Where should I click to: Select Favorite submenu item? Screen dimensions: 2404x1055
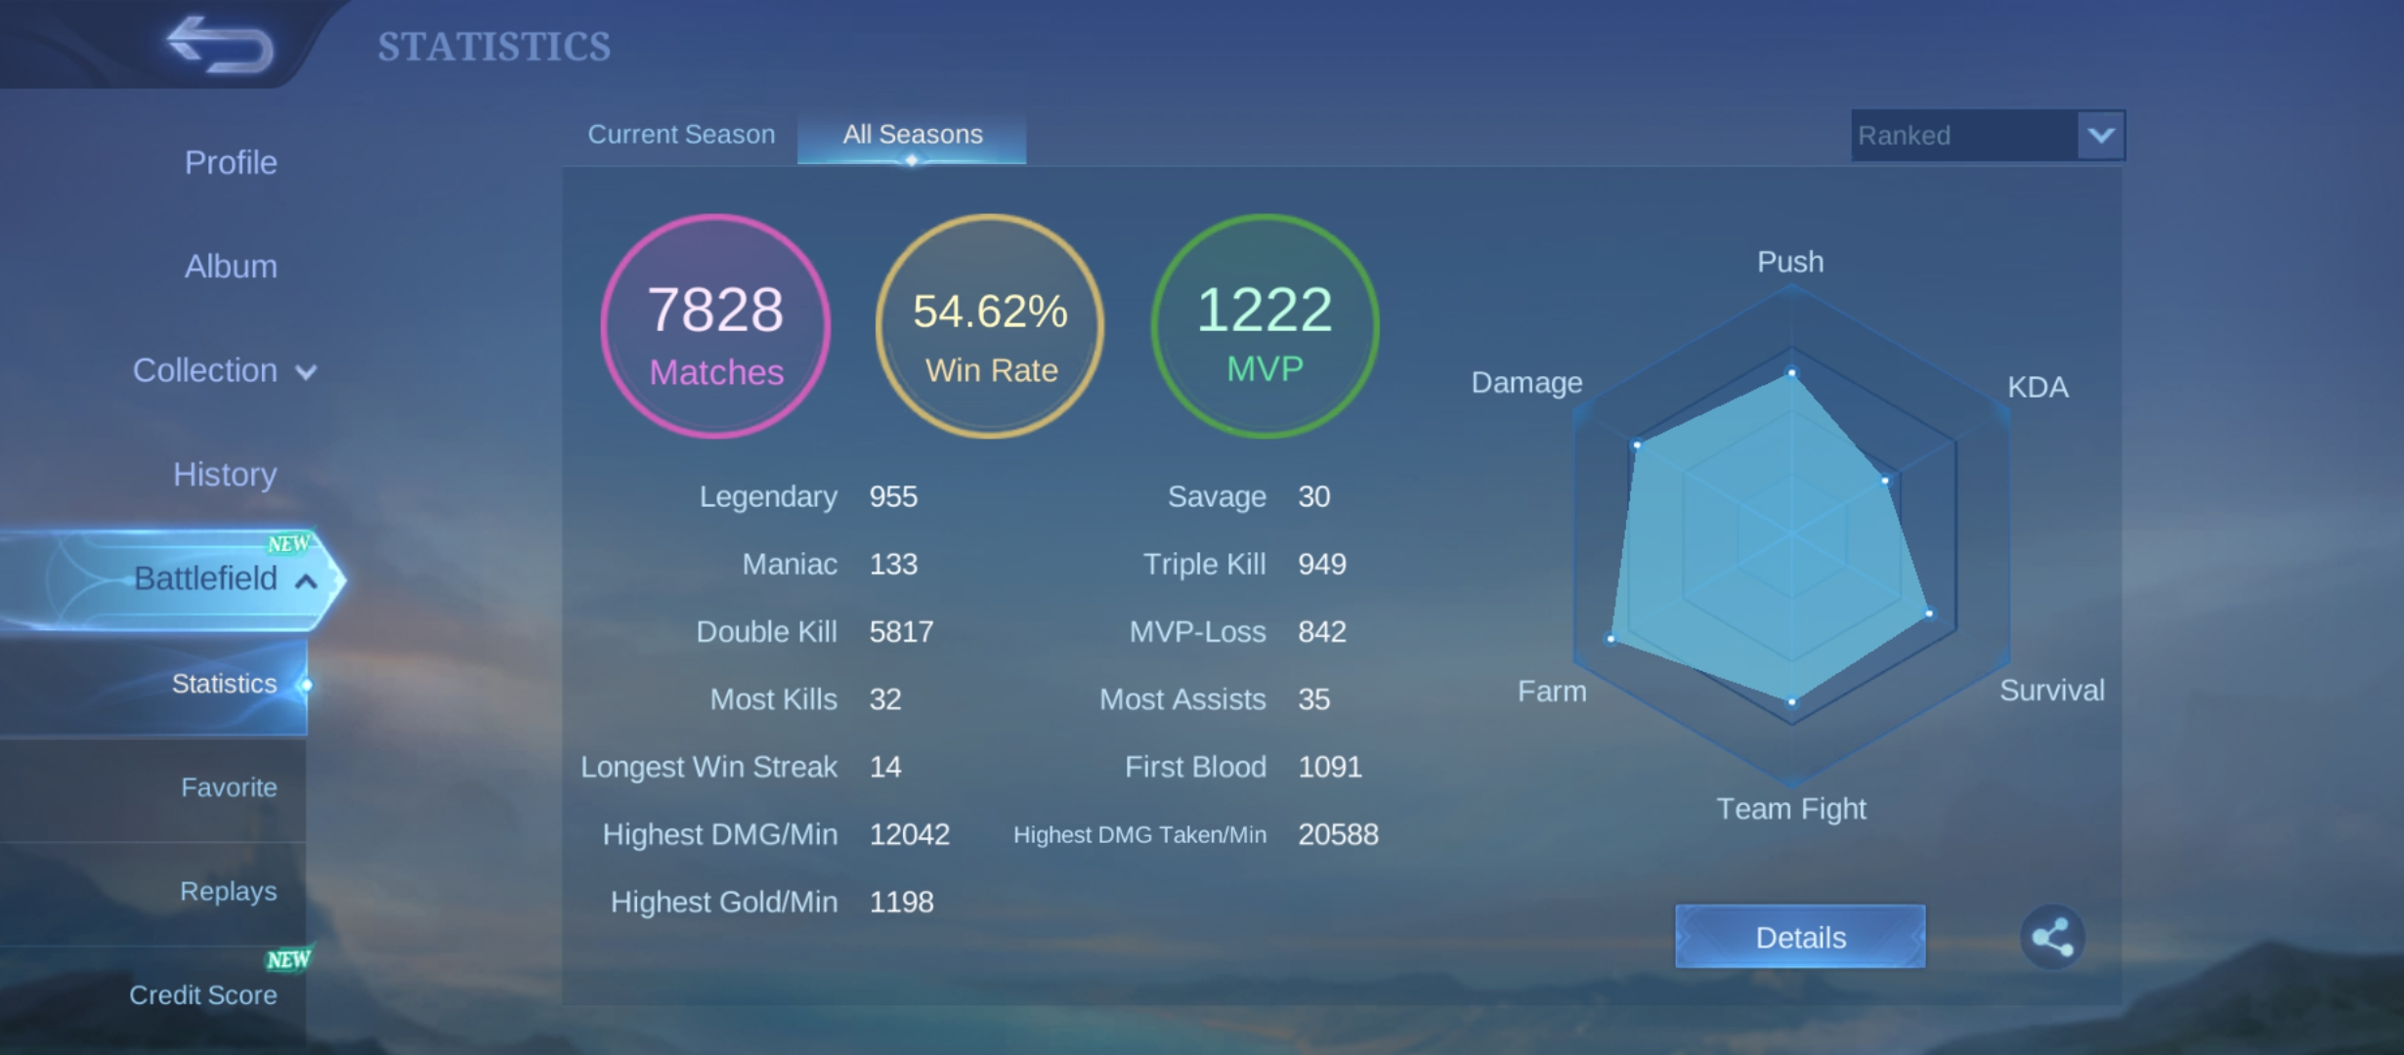tap(229, 787)
